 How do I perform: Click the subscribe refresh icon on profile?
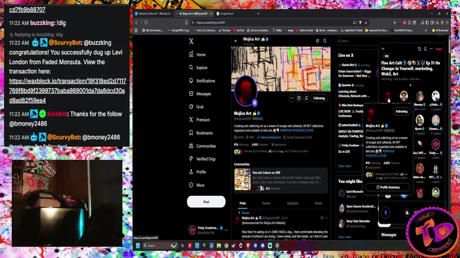point(306,98)
